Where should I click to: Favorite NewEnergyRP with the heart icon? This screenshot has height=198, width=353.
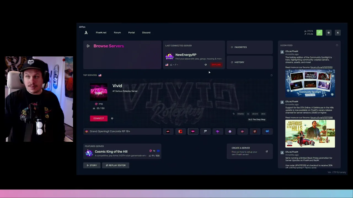pyautogui.click(x=205, y=65)
